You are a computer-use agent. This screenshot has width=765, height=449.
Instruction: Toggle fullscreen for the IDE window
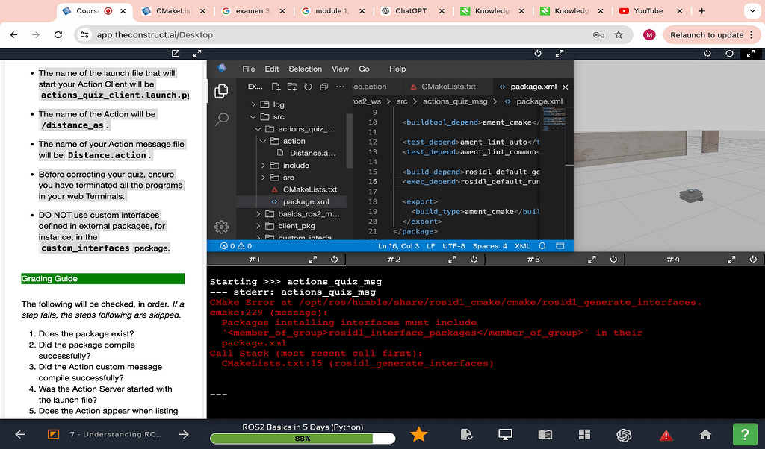(560, 53)
